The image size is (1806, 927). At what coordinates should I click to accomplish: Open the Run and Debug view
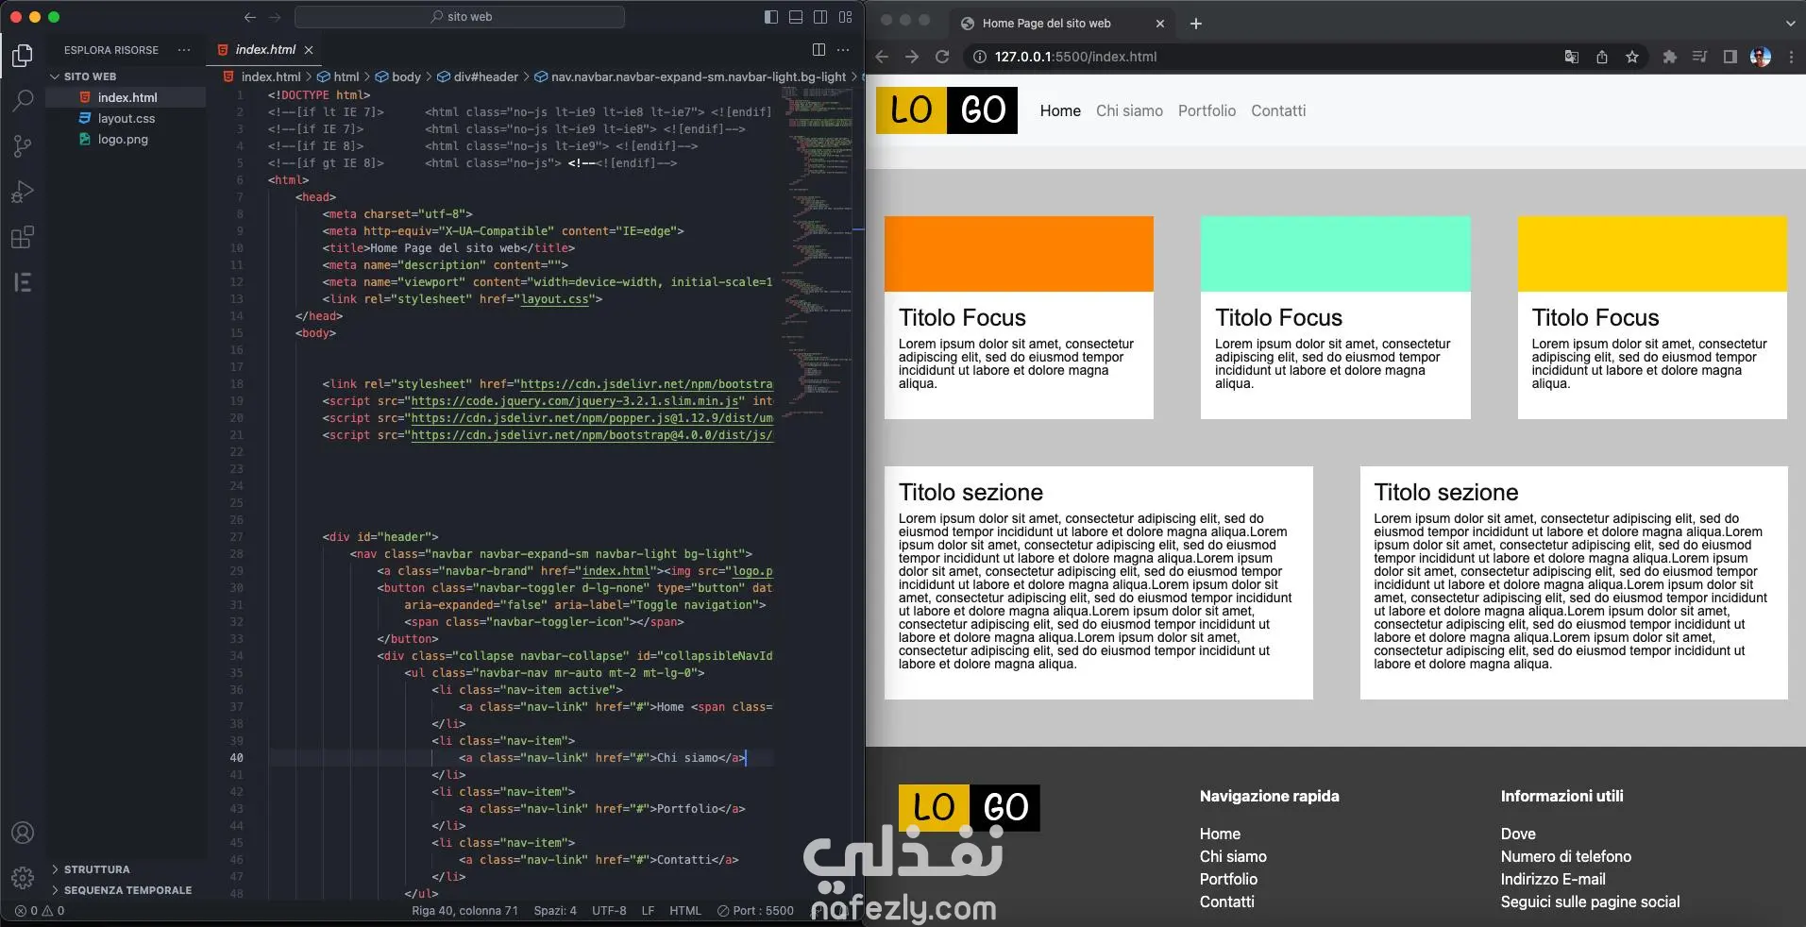click(x=23, y=192)
